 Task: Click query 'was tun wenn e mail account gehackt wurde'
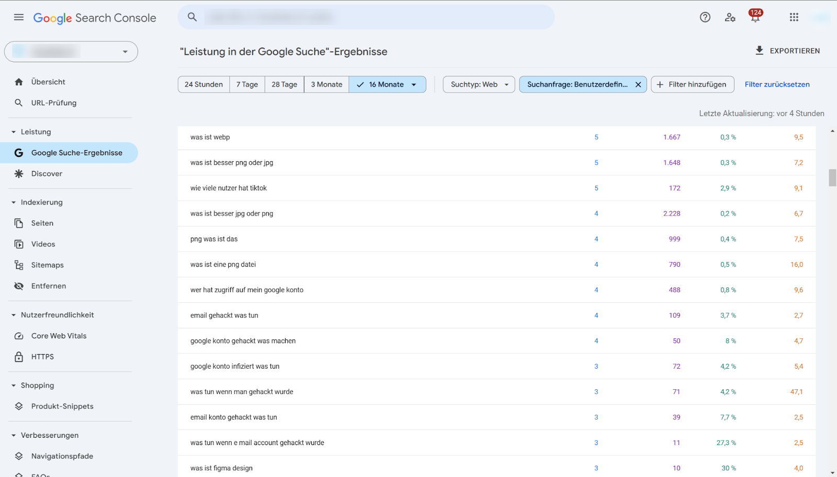pos(257,442)
